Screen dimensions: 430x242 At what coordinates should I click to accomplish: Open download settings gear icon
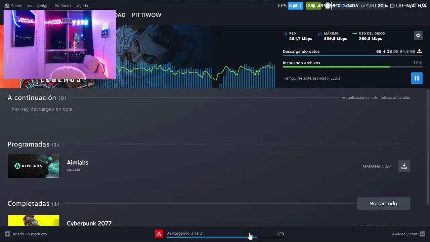pos(418,36)
